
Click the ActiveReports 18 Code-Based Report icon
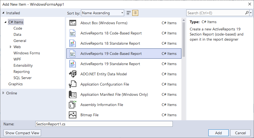pyautogui.click(x=73, y=33)
